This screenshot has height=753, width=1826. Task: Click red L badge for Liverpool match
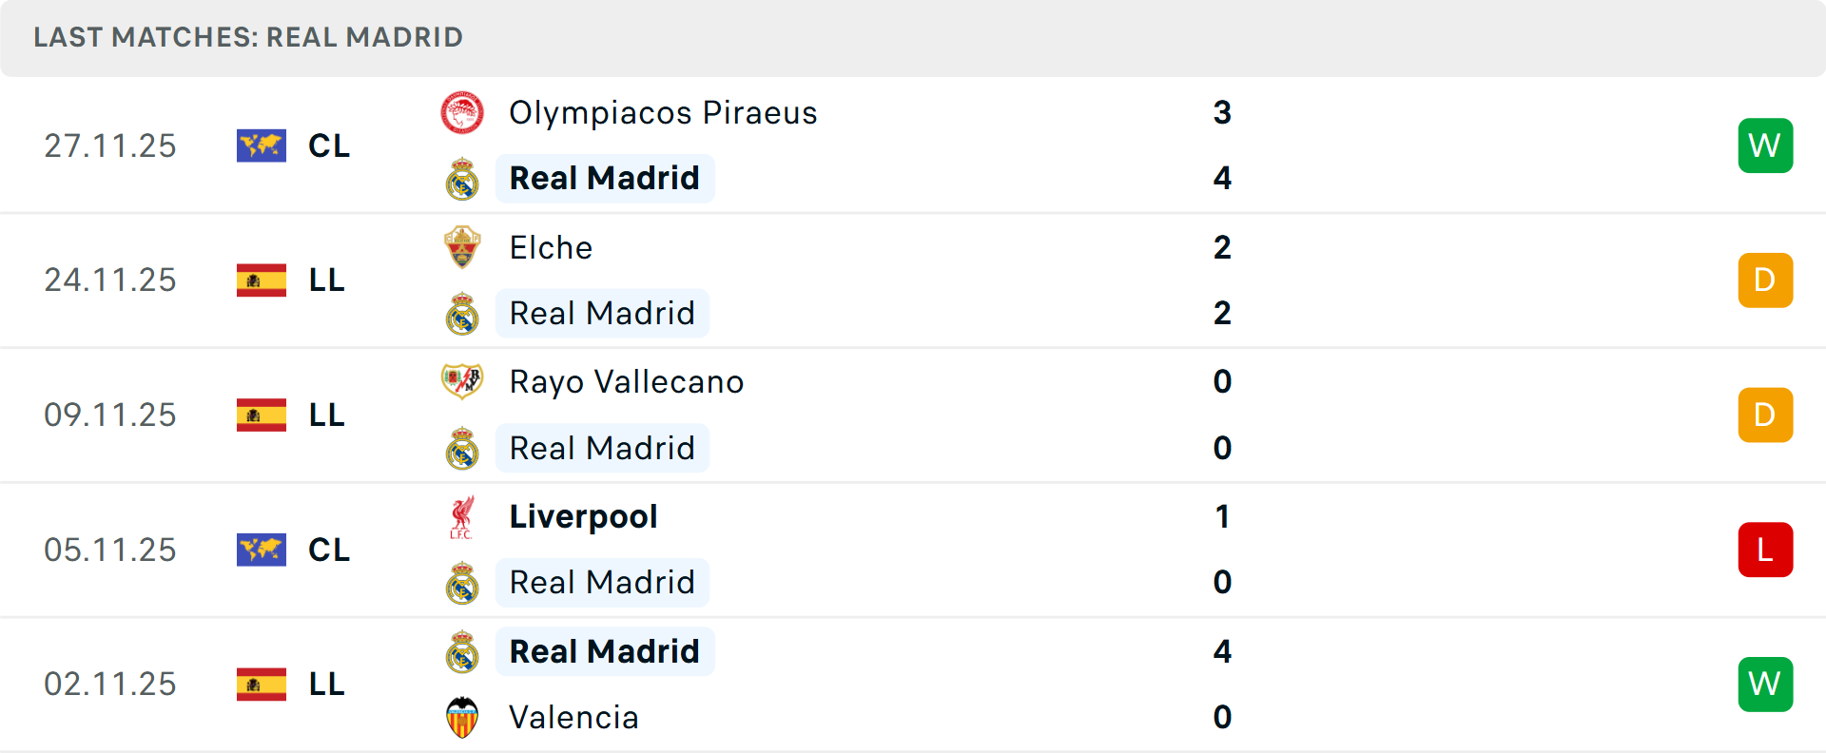(1765, 550)
